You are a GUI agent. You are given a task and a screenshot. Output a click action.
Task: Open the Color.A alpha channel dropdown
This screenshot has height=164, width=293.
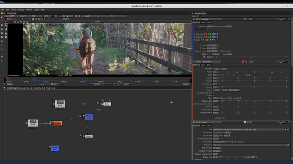[x=25, y=16]
